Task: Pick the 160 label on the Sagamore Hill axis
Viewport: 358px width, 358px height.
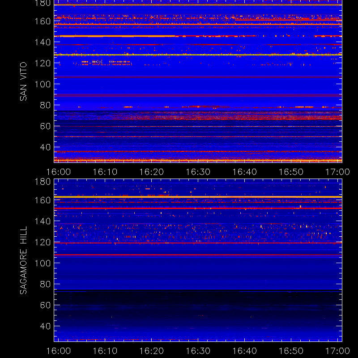Action: [x=43, y=200]
